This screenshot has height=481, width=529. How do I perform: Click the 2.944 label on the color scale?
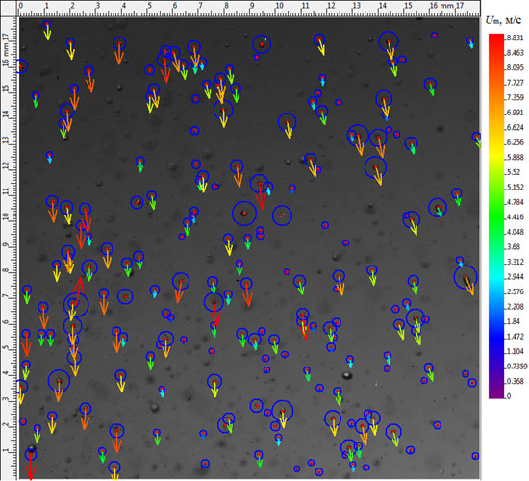pyautogui.click(x=516, y=276)
